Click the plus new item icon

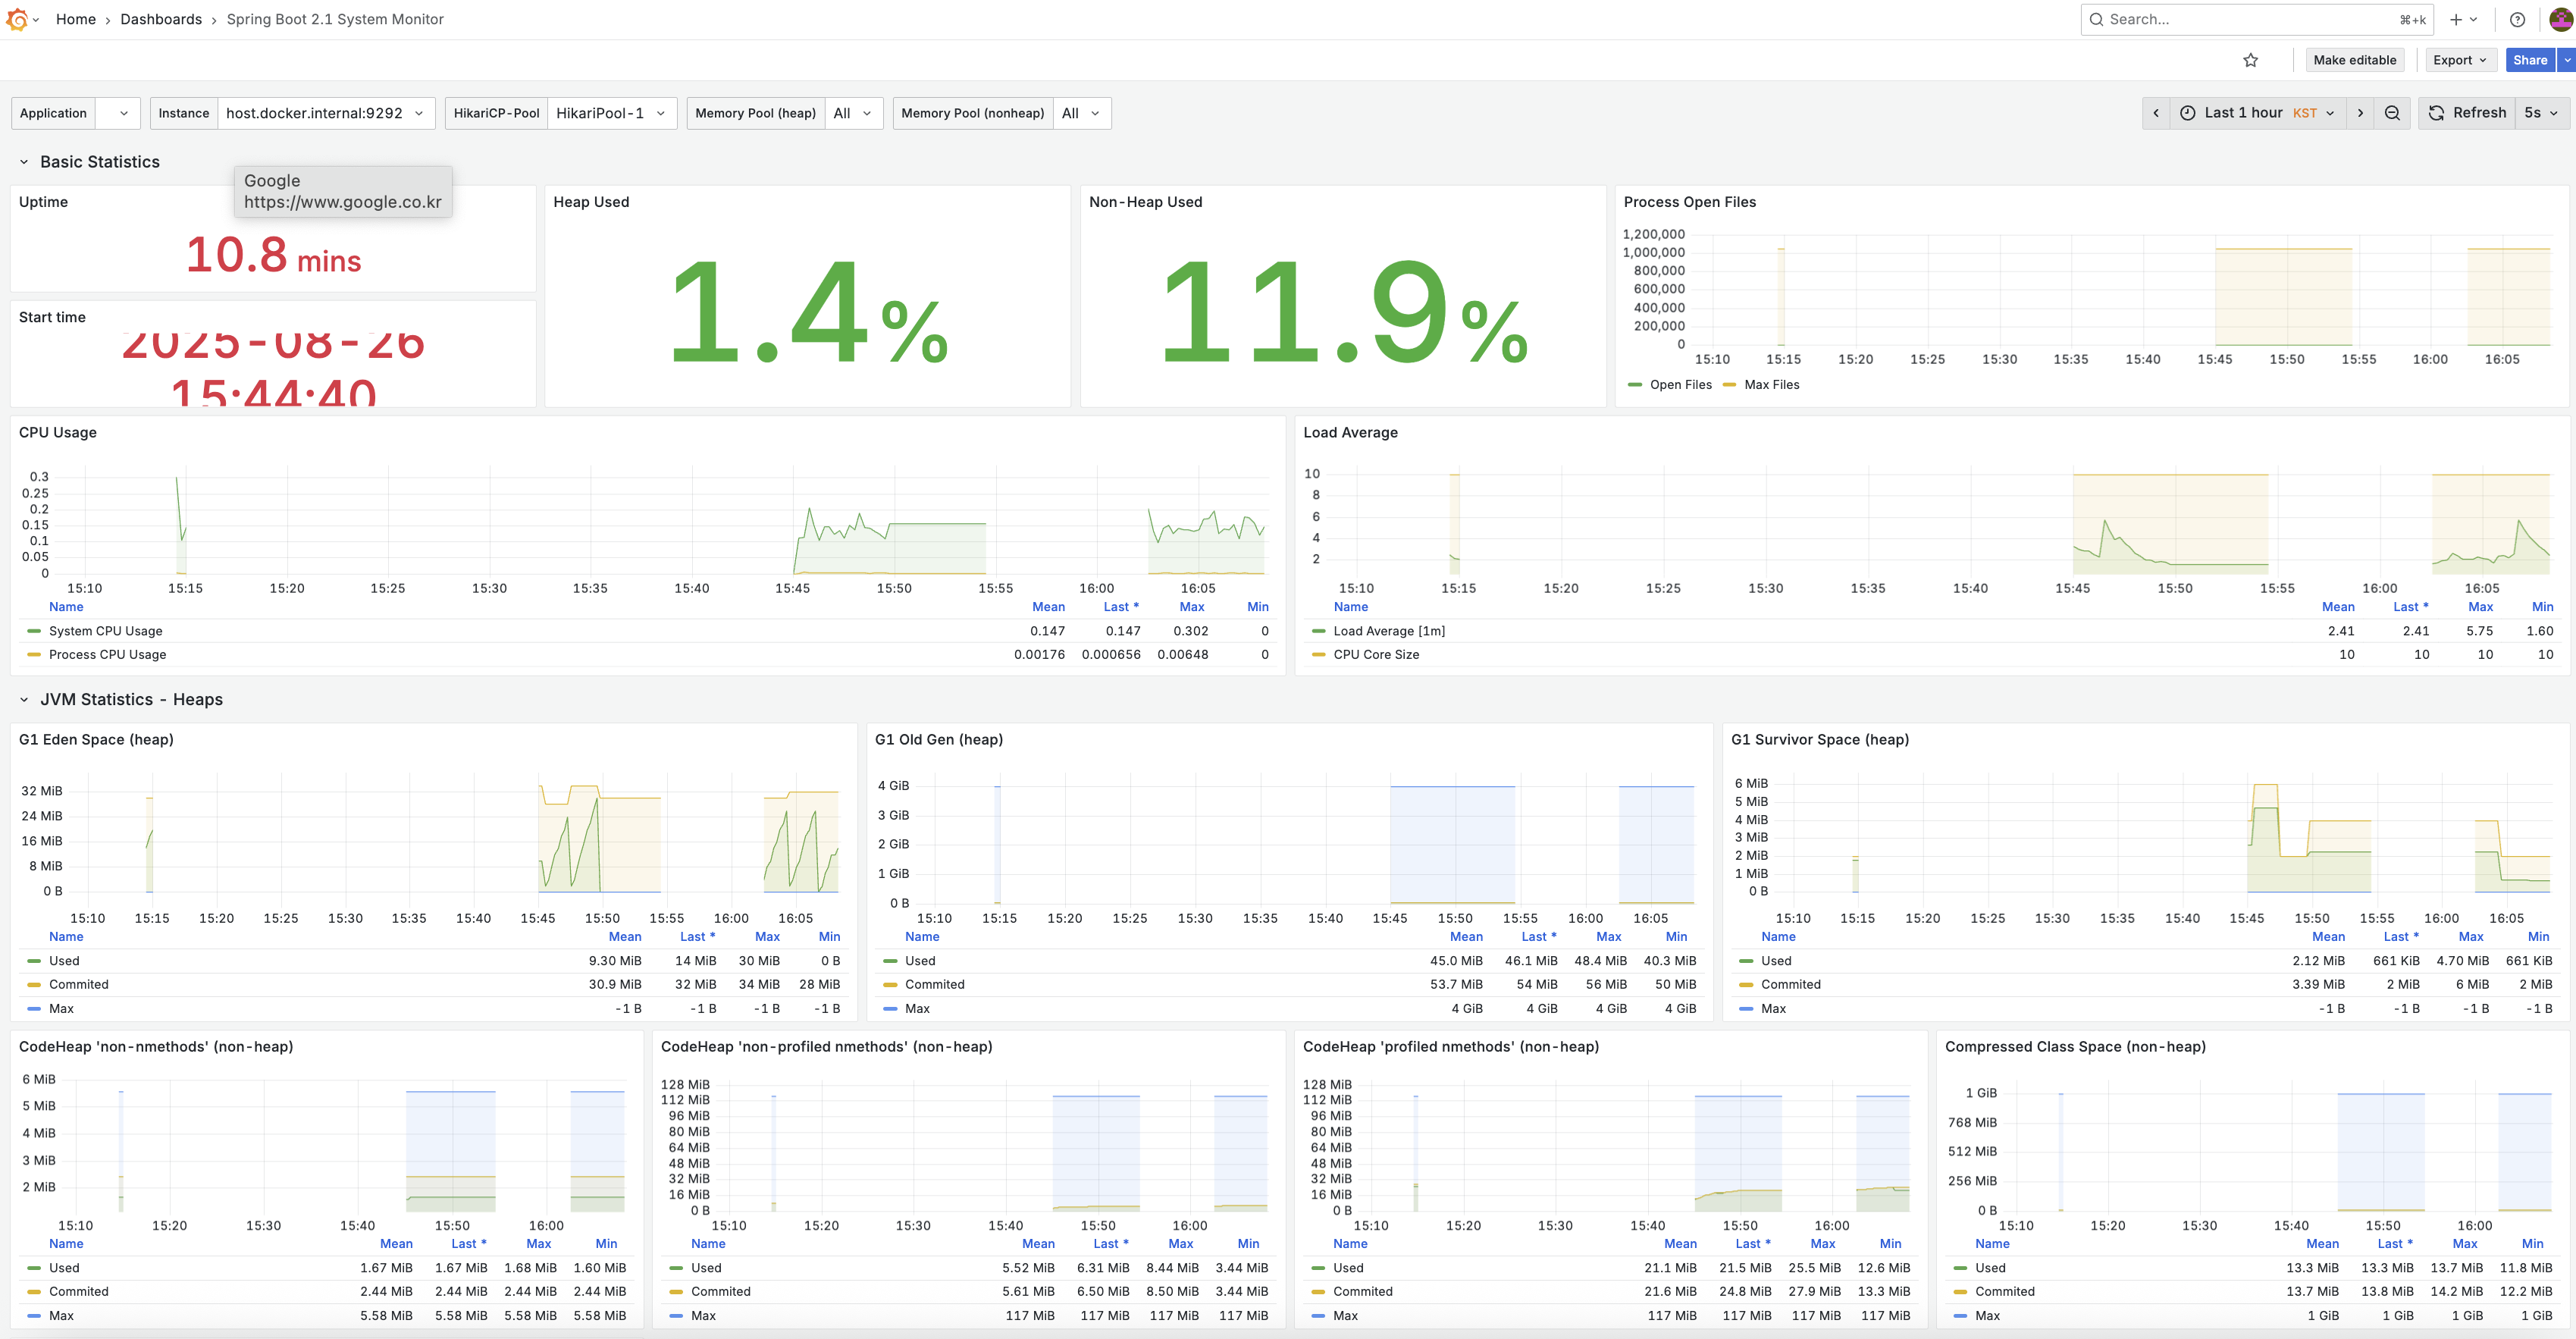(2456, 19)
